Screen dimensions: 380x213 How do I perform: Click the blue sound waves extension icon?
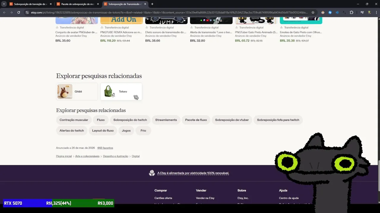pyautogui.click(x=337, y=12)
